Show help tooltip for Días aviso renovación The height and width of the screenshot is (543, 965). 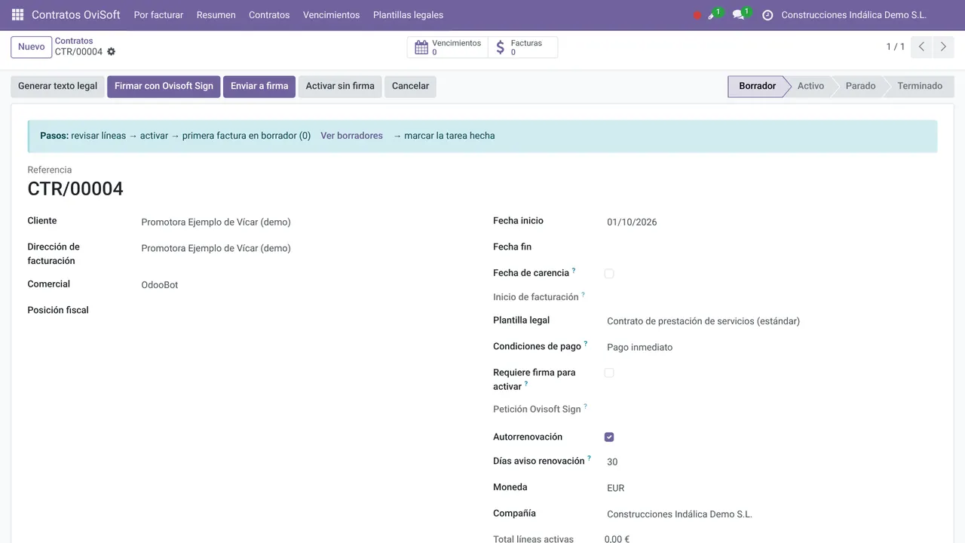[589, 458]
